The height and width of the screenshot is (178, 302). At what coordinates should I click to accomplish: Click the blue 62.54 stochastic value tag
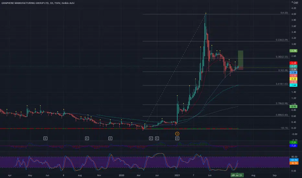pos(294,160)
